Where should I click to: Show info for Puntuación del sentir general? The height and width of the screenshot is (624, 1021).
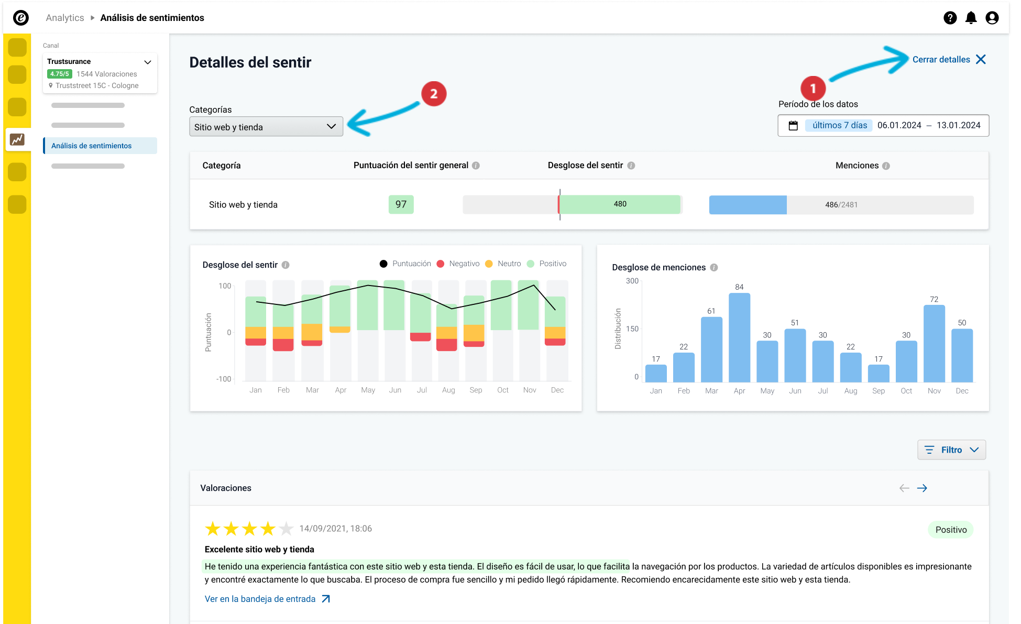click(476, 166)
